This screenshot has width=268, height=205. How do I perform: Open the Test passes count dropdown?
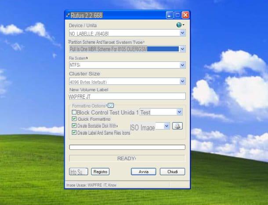(179, 112)
